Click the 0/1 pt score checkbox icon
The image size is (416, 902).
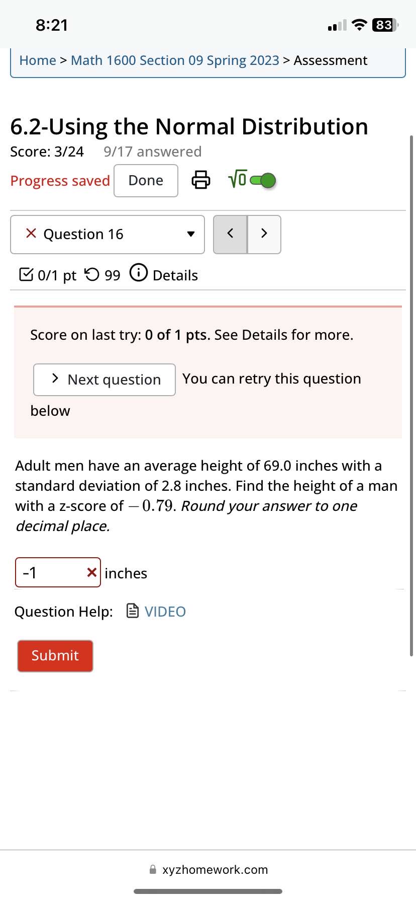26,274
